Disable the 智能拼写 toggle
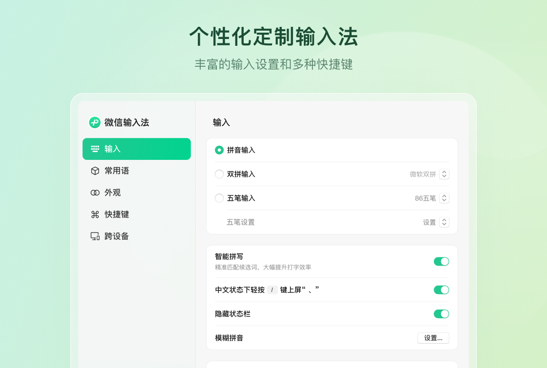547x368 pixels. [441, 261]
